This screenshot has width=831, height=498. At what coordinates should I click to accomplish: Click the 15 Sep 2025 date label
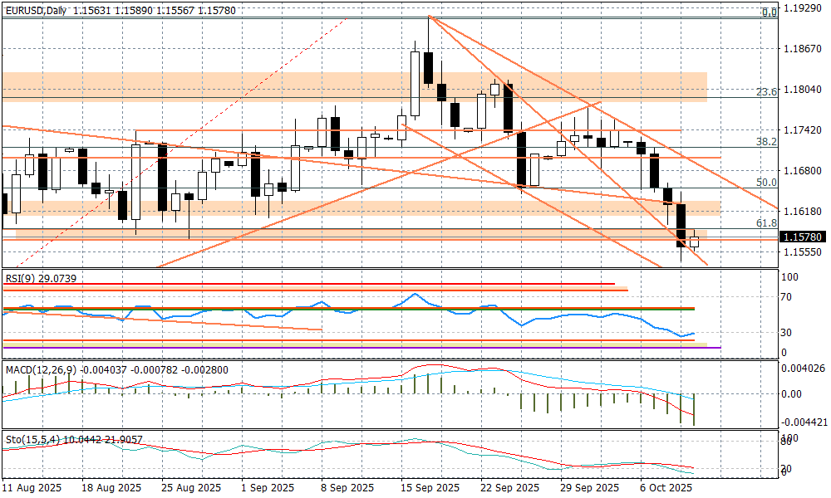(430, 487)
